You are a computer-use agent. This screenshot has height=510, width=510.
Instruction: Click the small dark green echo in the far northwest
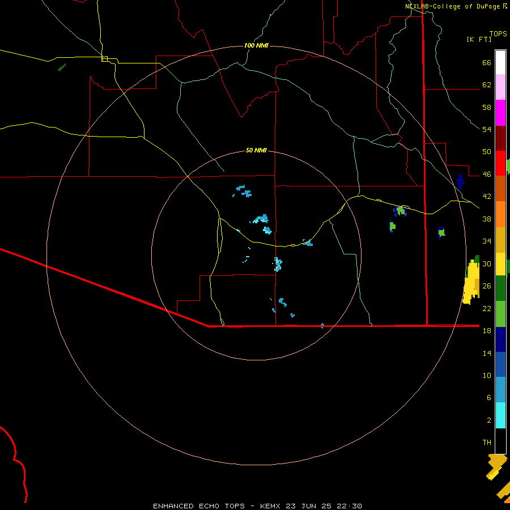pos(62,67)
